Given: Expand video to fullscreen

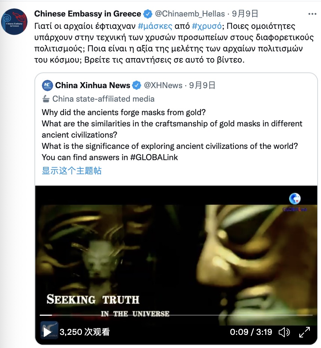Looking at the screenshot, I should tap(305, 332).
